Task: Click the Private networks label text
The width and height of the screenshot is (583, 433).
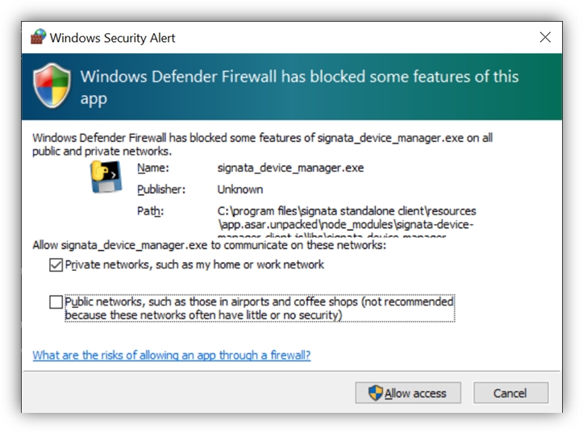Action: [x=194, y=264]
